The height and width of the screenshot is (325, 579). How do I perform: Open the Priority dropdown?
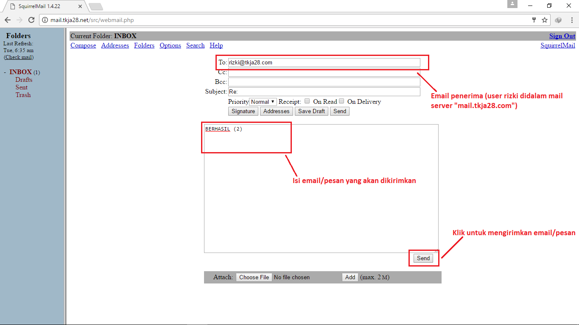click(263, 101)
